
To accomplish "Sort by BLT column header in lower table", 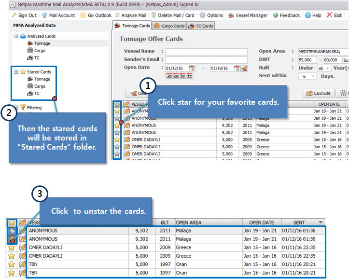I will pos(165,223).
